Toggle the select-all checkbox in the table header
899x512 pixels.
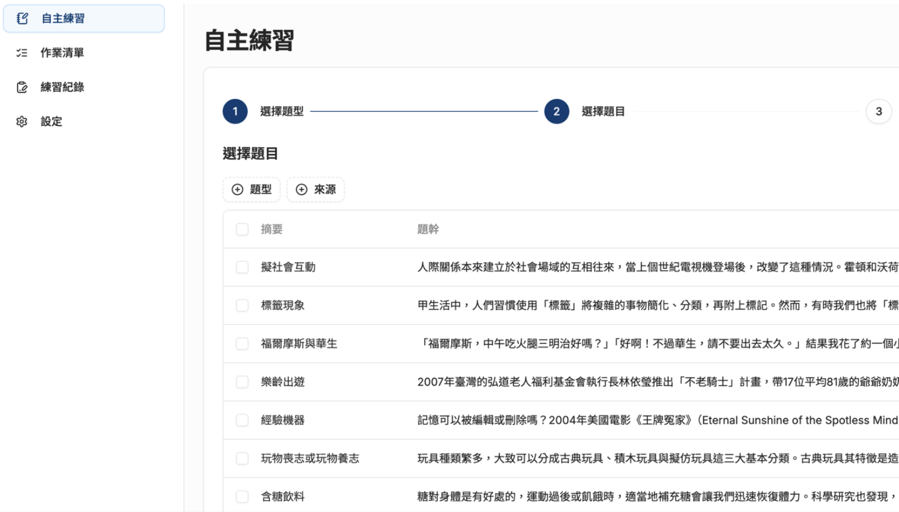coord(242,229)
